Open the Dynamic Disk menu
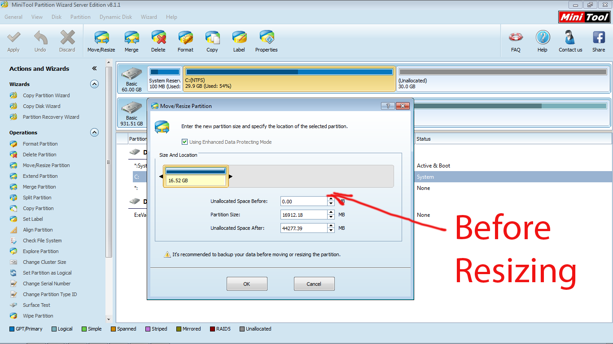 pos(116,17)
